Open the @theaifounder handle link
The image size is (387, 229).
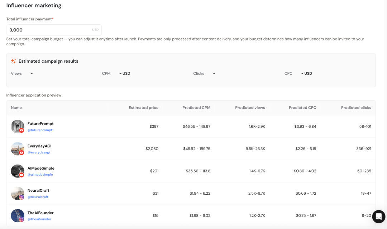point(39,219)
